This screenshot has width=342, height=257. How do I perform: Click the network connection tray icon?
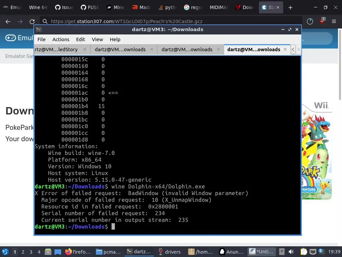click(313, 252)
